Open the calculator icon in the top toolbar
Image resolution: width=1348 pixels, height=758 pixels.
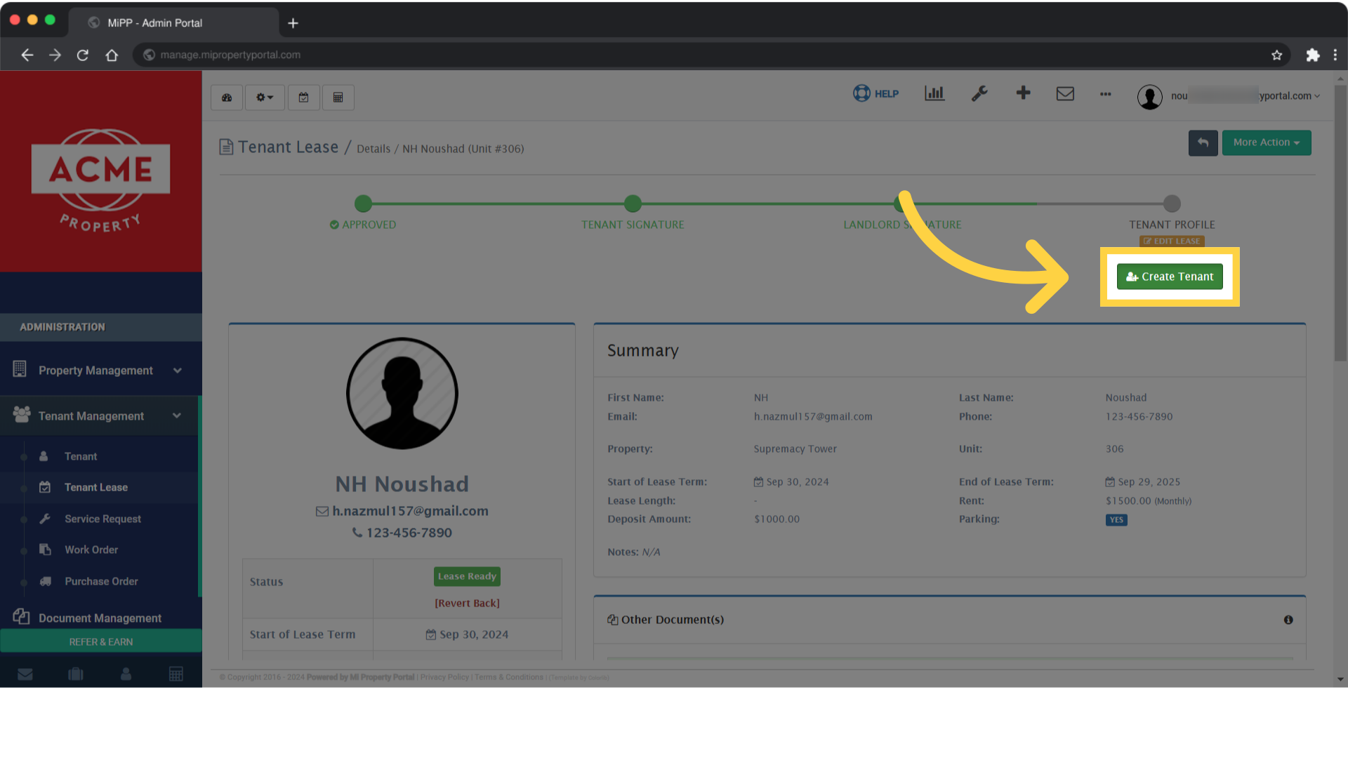[338, 98]
